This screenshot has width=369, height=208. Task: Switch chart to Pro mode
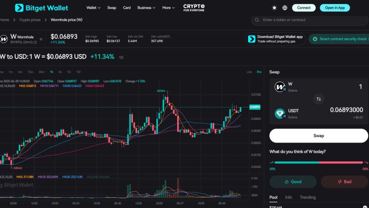click(259, 72)
